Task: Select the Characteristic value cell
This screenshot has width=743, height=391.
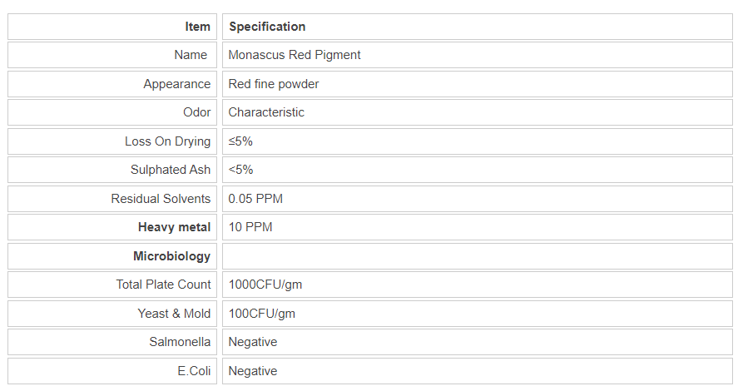Action: tap(266, 112)
